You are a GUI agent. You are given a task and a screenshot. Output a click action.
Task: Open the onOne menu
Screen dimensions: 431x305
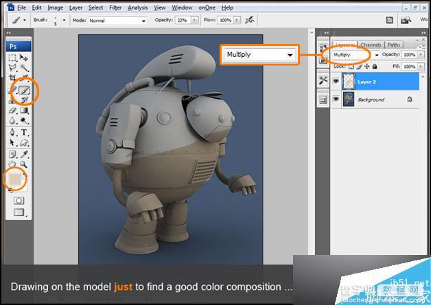(x=207, y=8)
